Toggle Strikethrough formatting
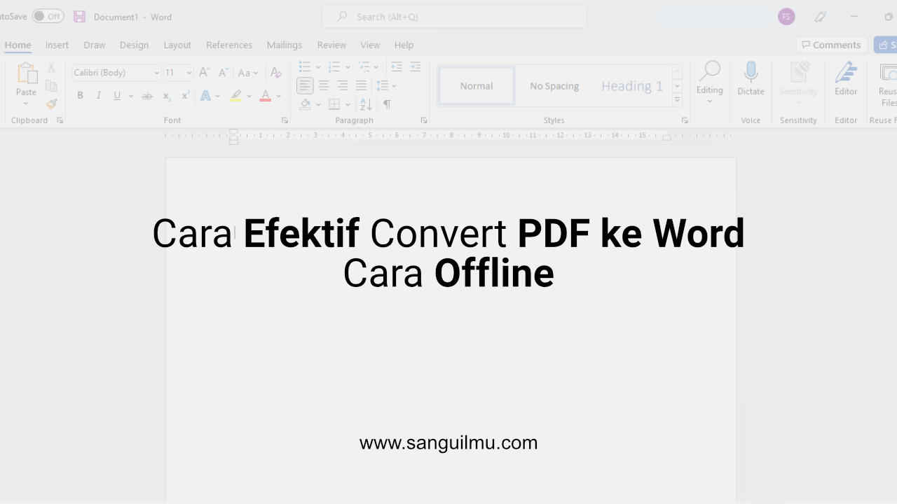The image size is (897, 504). (146, 96)
